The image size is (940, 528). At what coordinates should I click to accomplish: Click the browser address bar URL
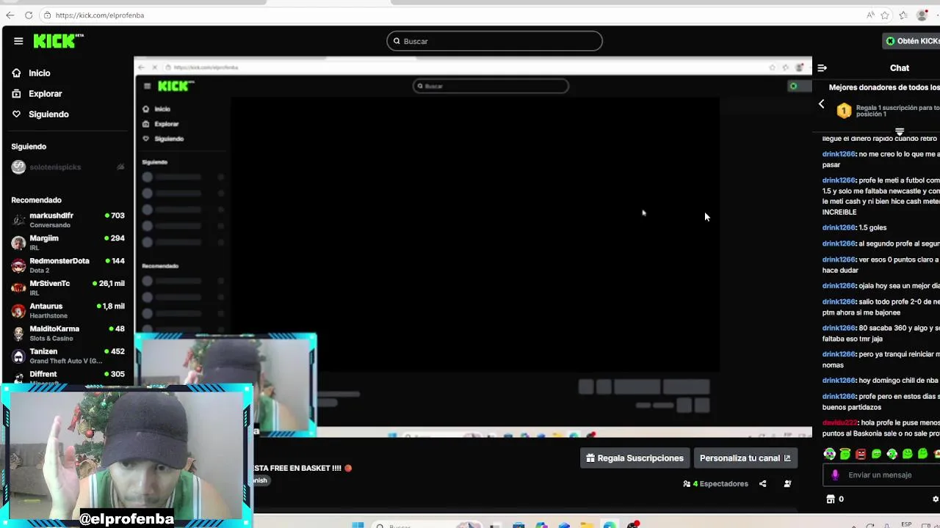click(99, 15)
